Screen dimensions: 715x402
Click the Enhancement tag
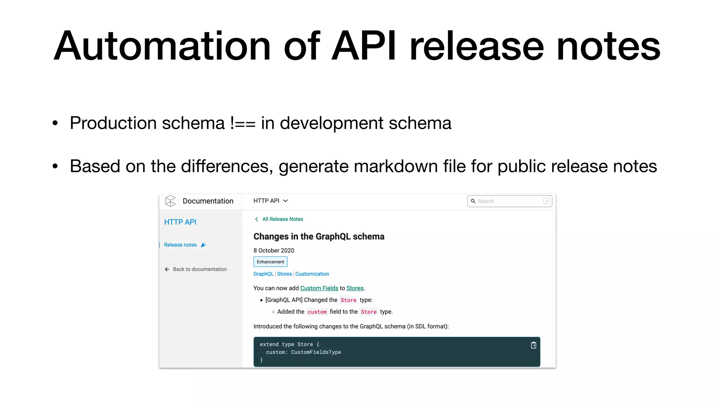[271, 262]
